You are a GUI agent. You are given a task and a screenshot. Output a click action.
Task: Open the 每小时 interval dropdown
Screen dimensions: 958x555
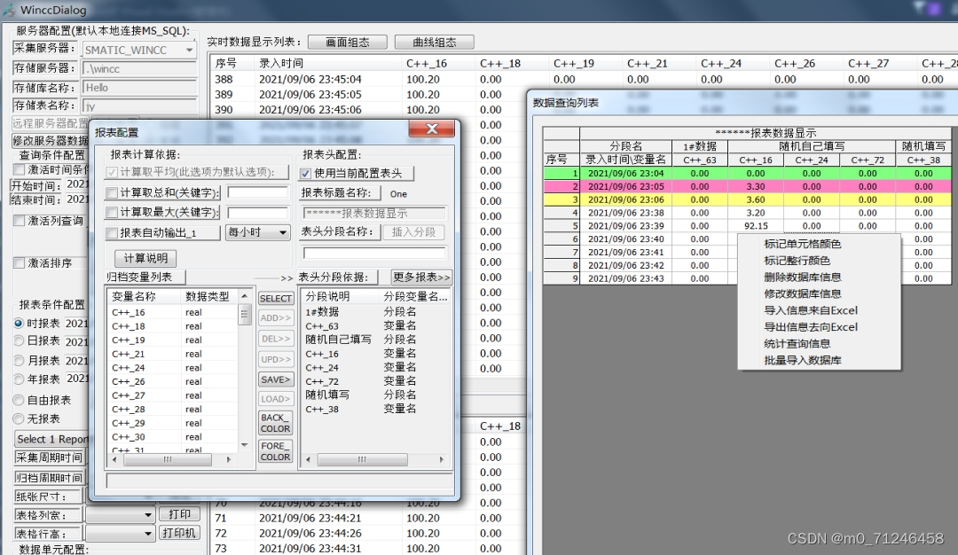pyautogui.click(x=282, y=232)
